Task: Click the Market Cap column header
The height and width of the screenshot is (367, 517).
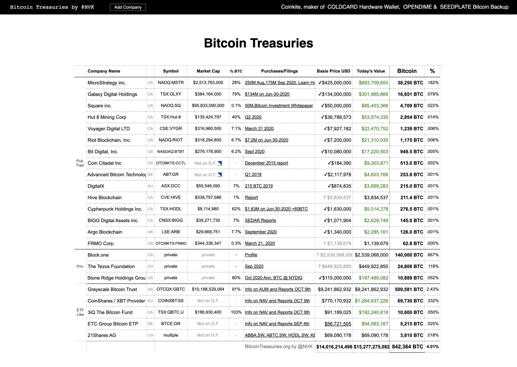Action: [x=208, y=71]
